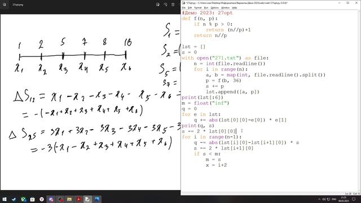
Task: Show hidden system tray icons chevron
Action: [x=319, y=199]
